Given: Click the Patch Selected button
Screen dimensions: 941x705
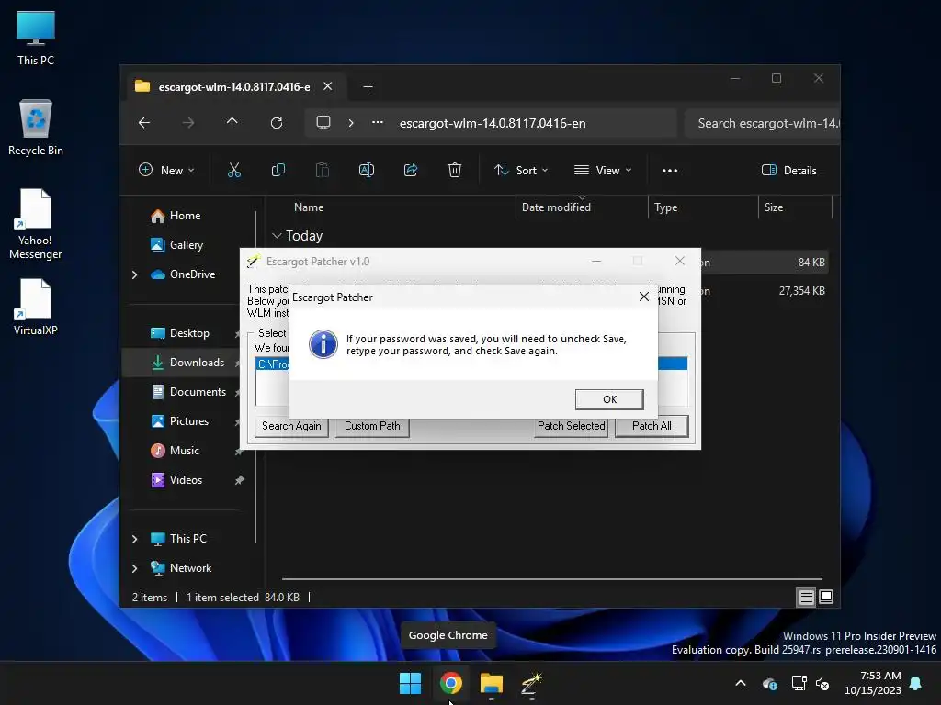Looking at the screenshot, I should pos(571,426).
